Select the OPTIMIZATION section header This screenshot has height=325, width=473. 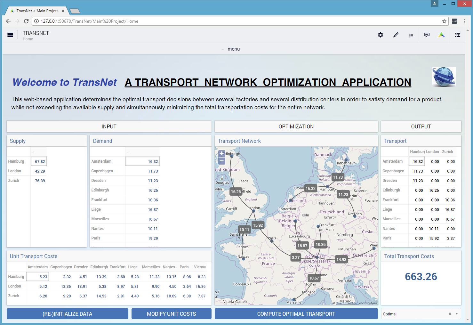(296, 126)
